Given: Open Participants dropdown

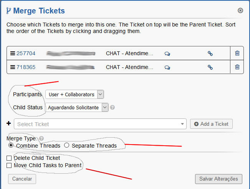Looking at the screenshot, I should [75, 94].
